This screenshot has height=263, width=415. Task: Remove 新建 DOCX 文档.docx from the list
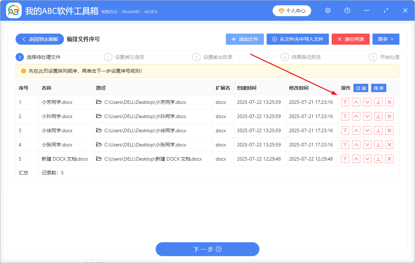[389, 159]
